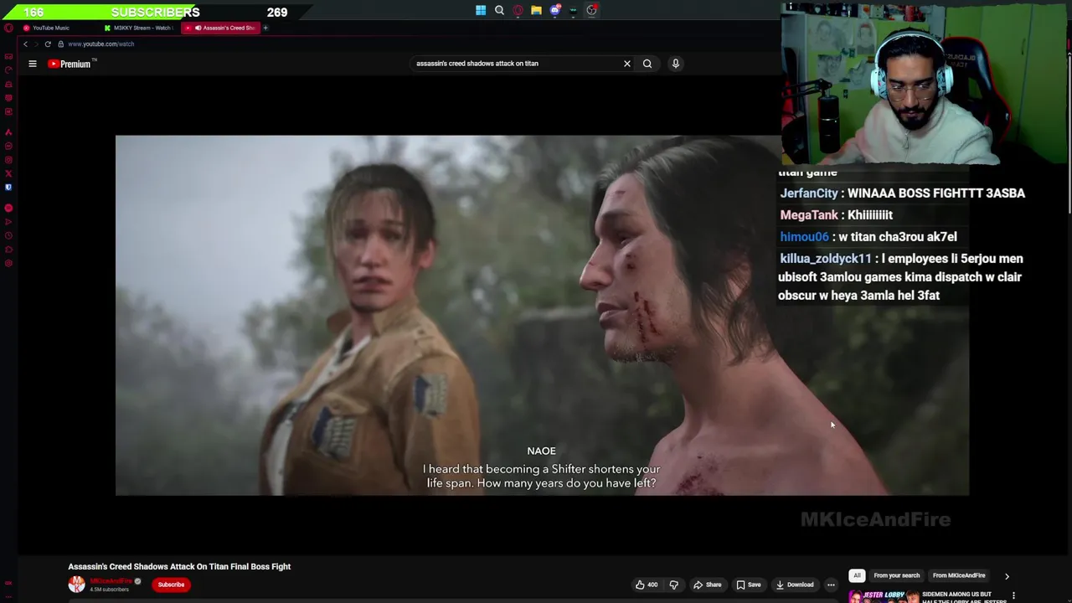Open the sidebar settings gear icon
Viewport: 1072px width, 603px height.
(8, 263)
